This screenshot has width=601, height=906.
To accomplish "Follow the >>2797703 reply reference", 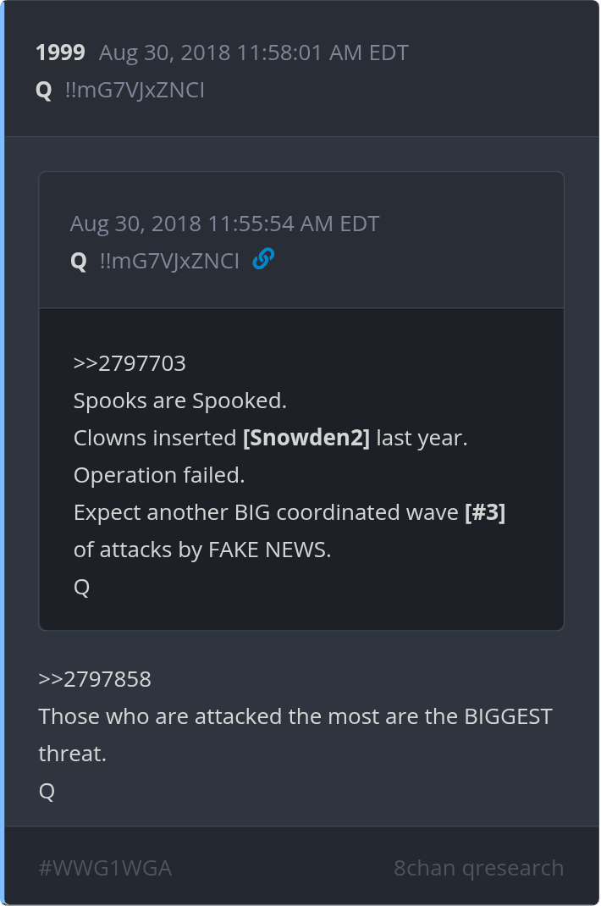I will coord(130,363).
